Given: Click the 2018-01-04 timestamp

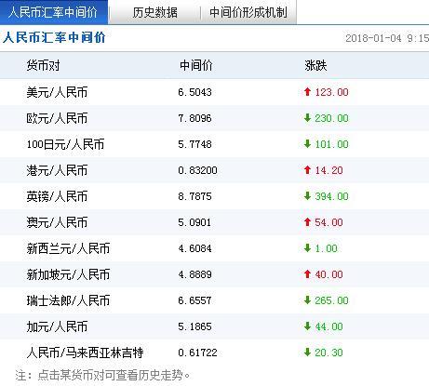Looking at the screenshot, I should click(x=387, y=38).
